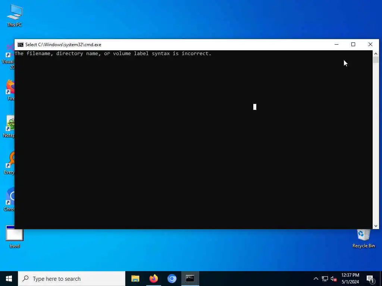
Task: Select the bsod file on desktop
Action: (15, 236)
